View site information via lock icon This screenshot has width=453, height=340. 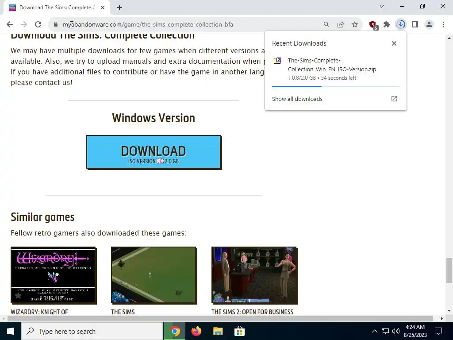56,25
